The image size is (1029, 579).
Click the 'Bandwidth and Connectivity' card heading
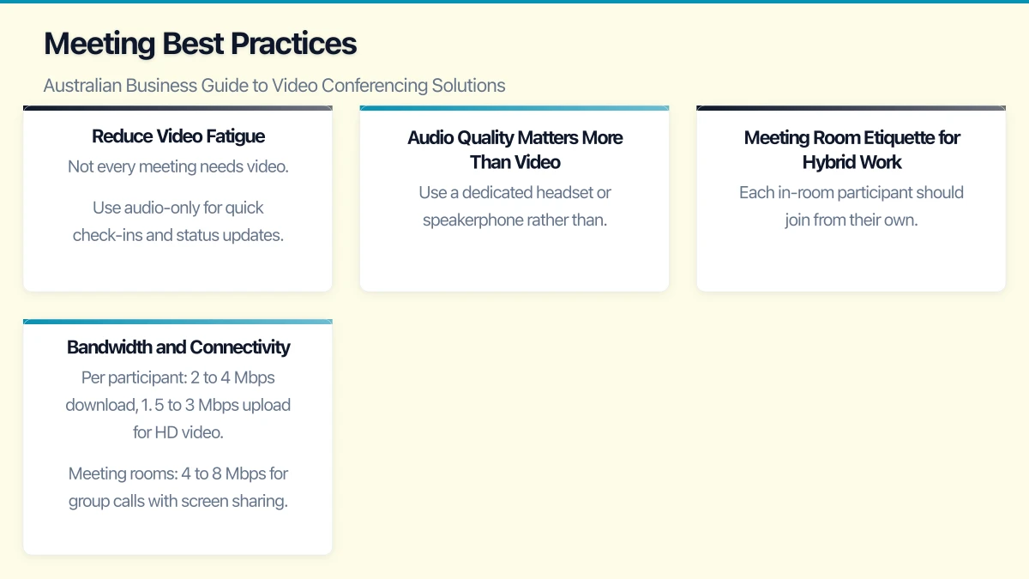pos(178,347)
